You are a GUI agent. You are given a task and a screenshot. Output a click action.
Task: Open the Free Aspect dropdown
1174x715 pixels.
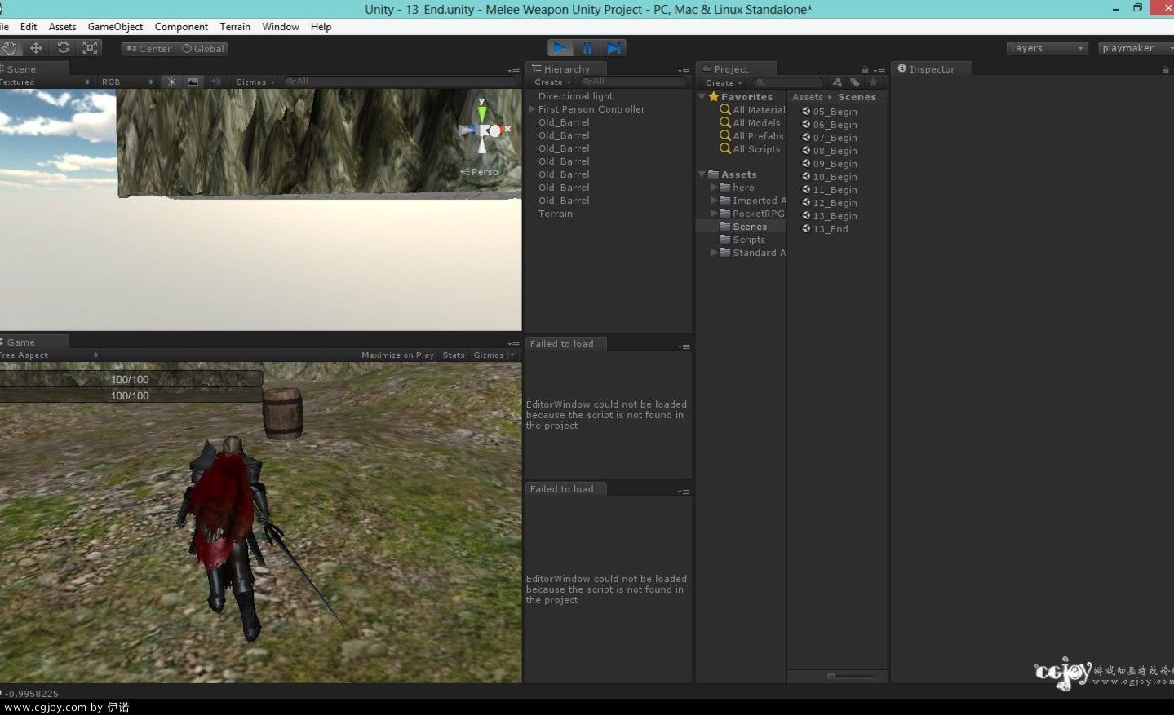click(49, 355)
